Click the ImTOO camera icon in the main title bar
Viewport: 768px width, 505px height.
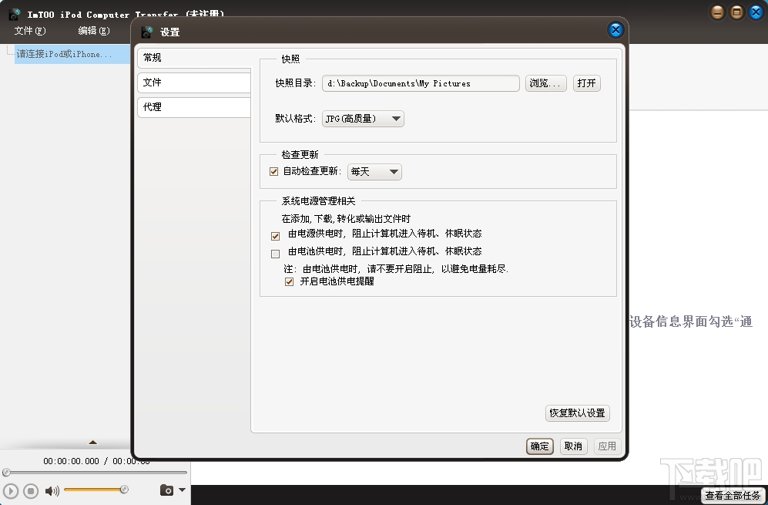point(13,13)
